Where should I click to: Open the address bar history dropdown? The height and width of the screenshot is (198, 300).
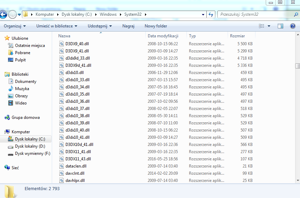coord(203,14)
